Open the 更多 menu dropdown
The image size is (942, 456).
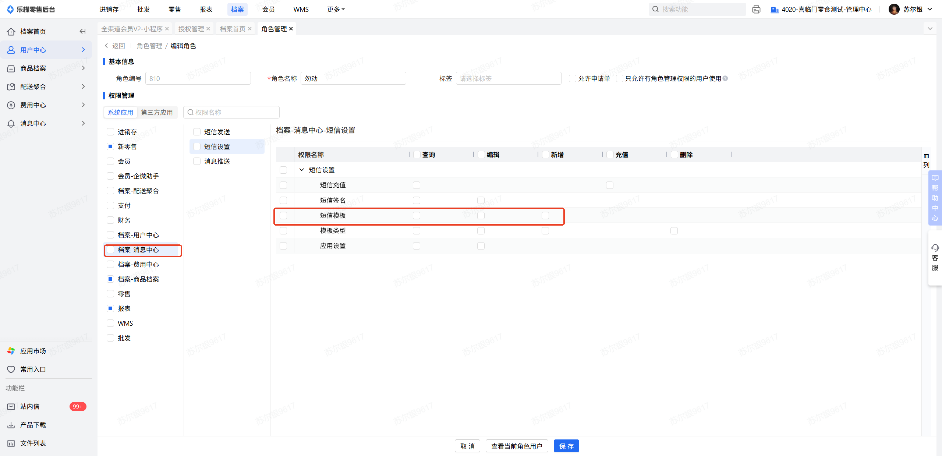(x=336, y=9)
